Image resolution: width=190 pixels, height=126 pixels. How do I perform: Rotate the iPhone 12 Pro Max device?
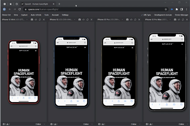[183, 20]
